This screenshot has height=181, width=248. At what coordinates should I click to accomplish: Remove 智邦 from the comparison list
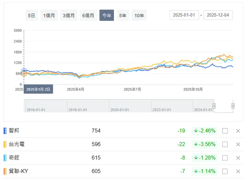pos(238,131)
